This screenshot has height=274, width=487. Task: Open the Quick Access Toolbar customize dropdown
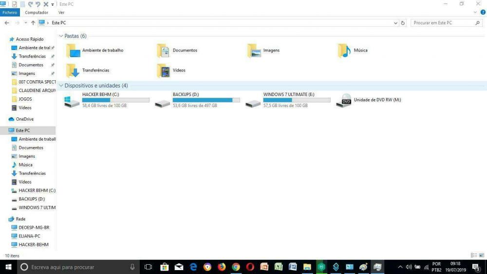pyautogui.click(x=53, y=4)
